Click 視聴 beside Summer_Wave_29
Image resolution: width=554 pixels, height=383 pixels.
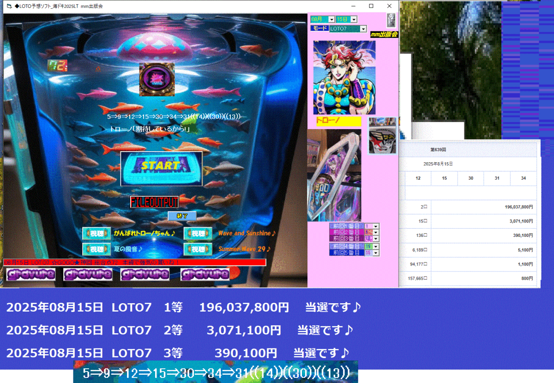tap(197, 249)
